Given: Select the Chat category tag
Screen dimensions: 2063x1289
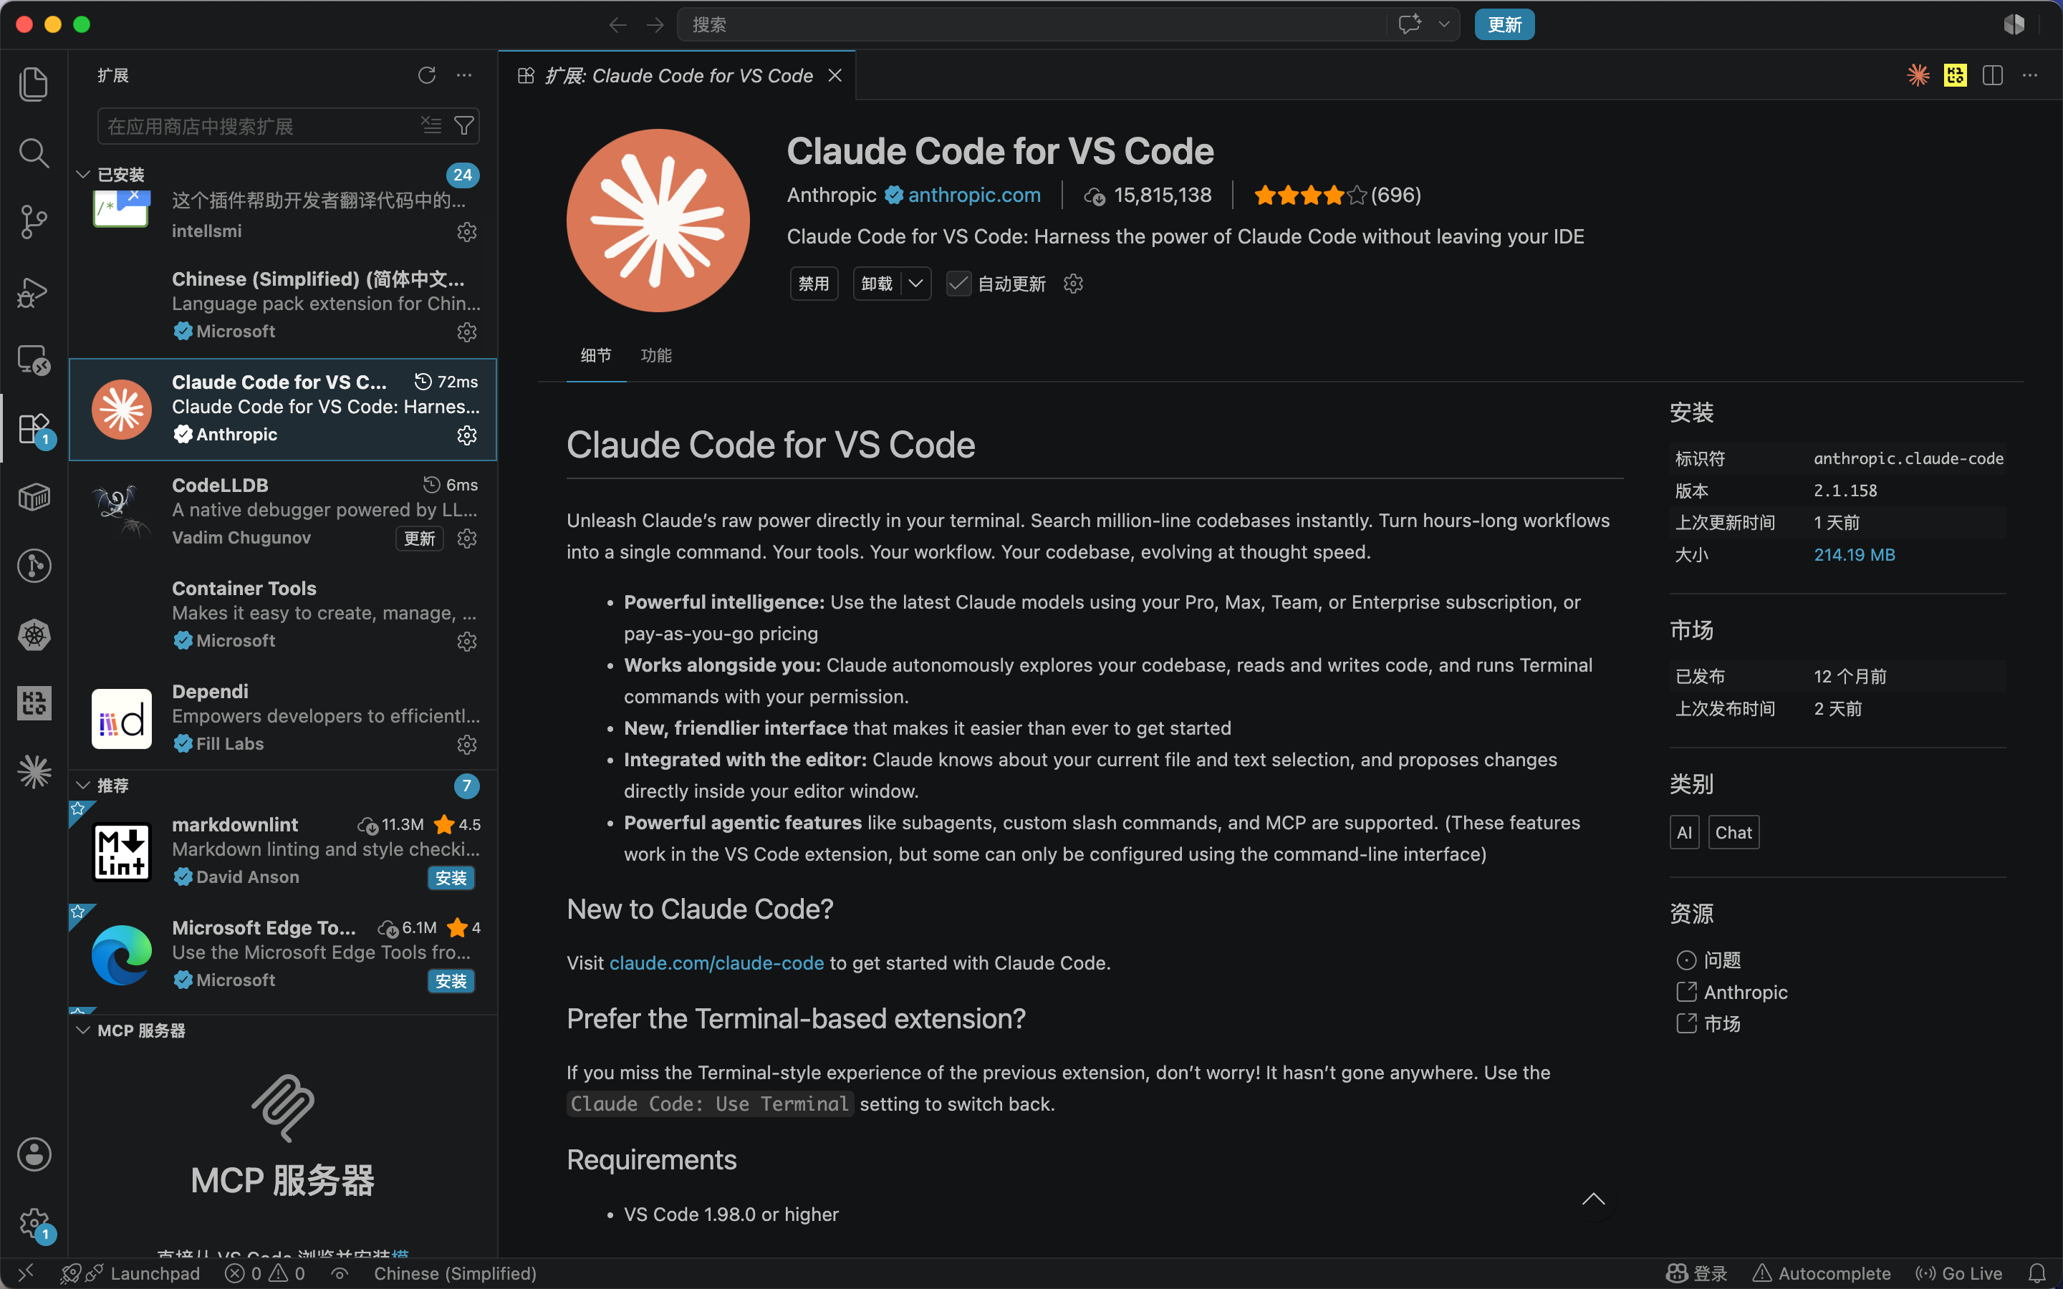Looking at the screenshot, I should click(x=1733, y=832).
